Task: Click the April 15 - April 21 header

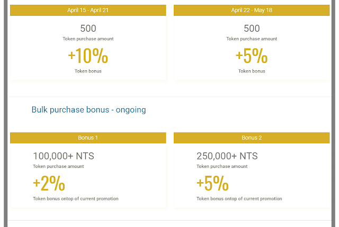Action: click(x=88, y=10)
